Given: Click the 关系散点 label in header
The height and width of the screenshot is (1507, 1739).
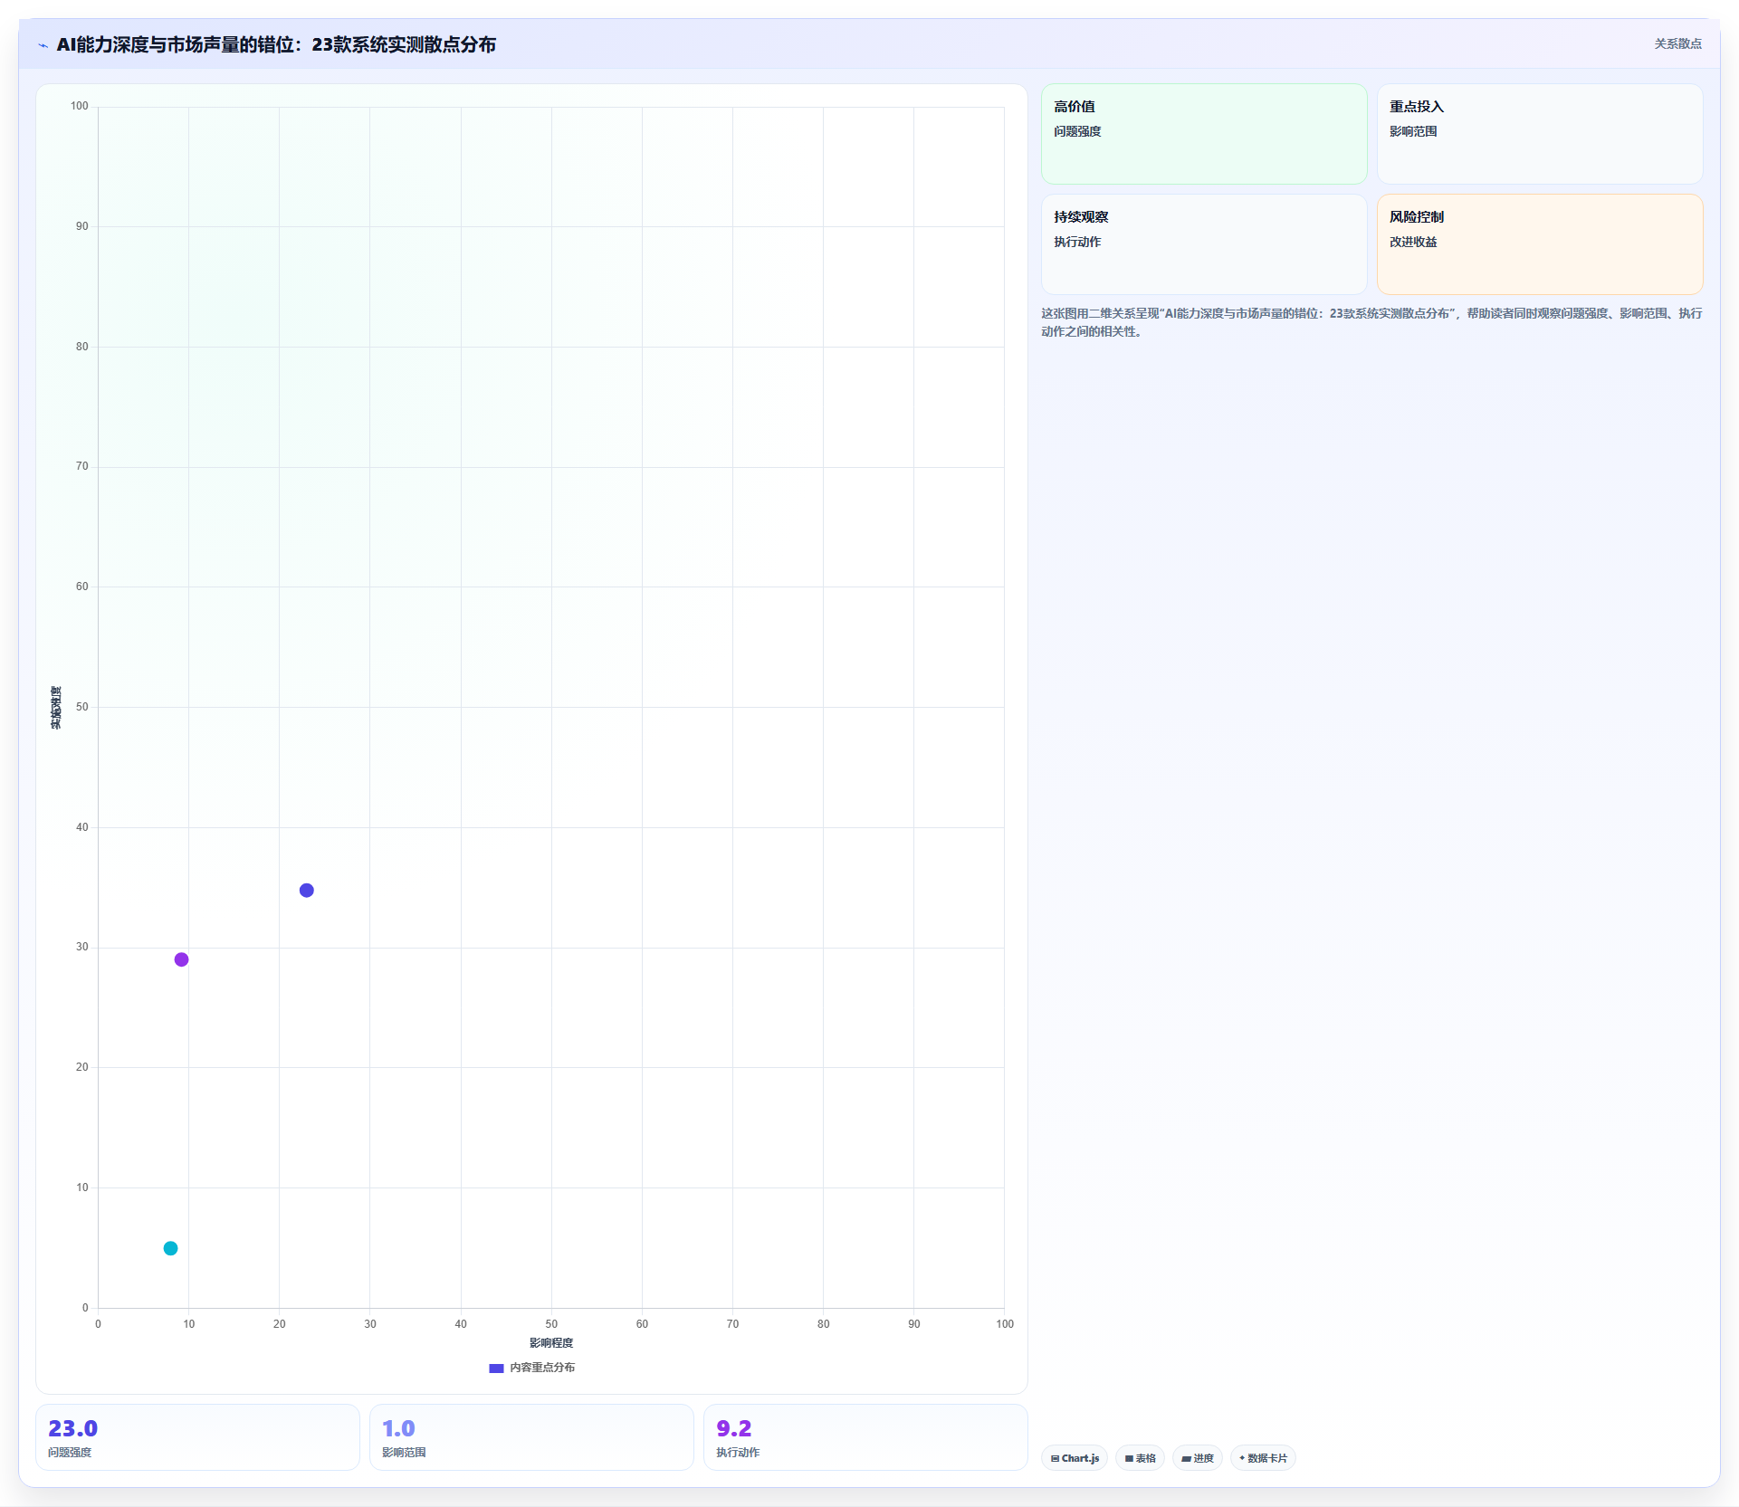Looking at the screenshot, I should [x=1677, y=43].
